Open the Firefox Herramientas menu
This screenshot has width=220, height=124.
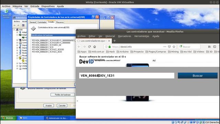142,36
